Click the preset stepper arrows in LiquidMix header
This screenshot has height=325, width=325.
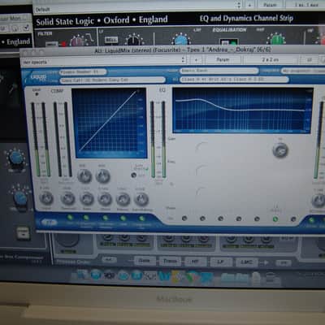coord(184,59)
